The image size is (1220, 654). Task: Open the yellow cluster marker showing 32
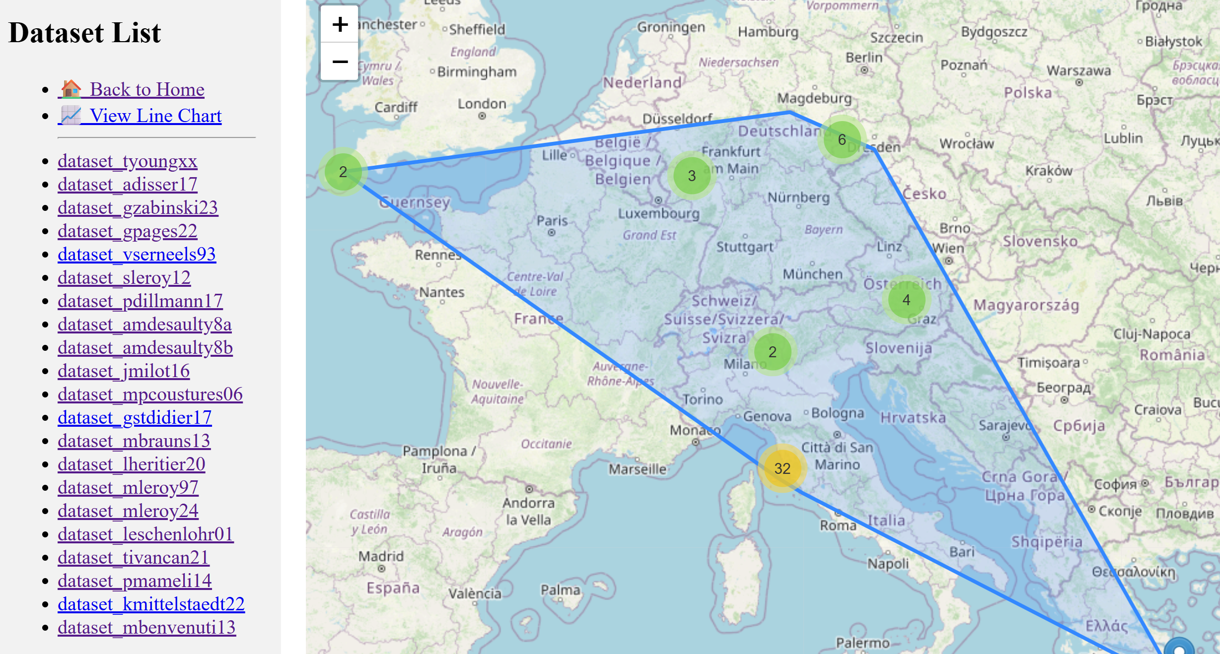pos(782,468)
